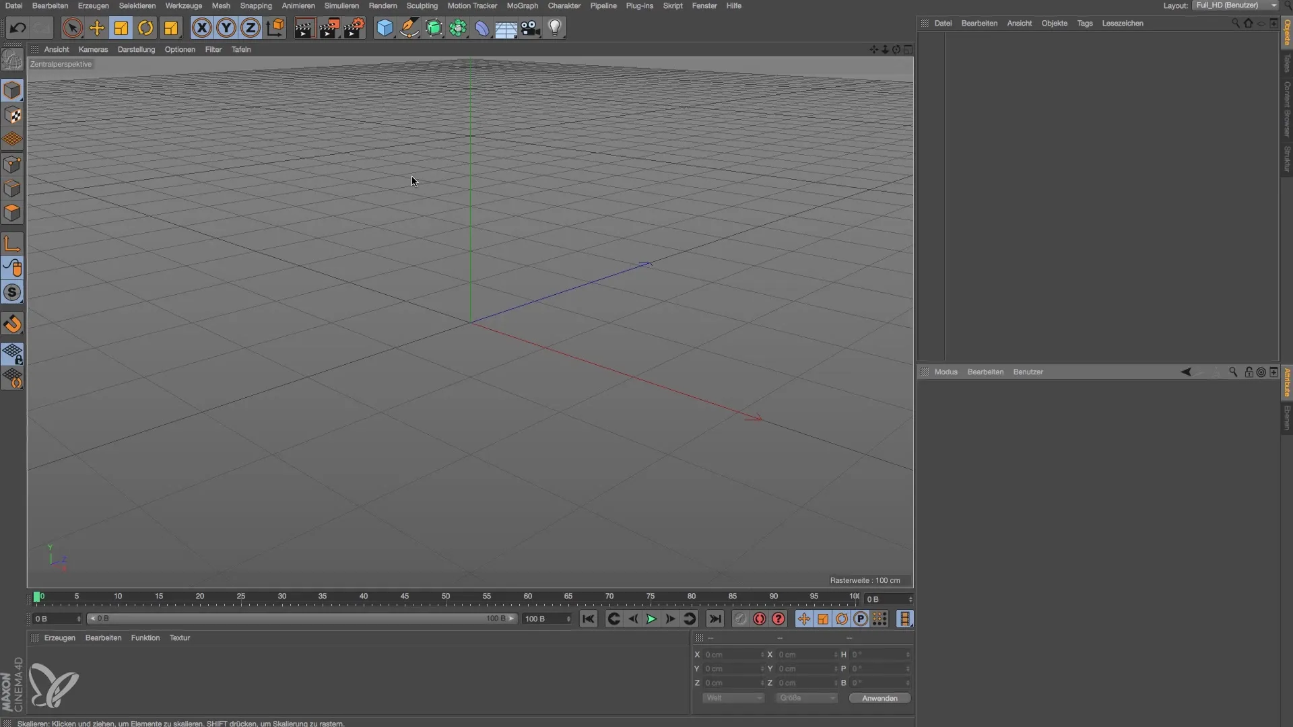1293x727 pixels.
Task: Click Attribute manager back arrow
Action: pyautogui.click(x=1186, y=372)
